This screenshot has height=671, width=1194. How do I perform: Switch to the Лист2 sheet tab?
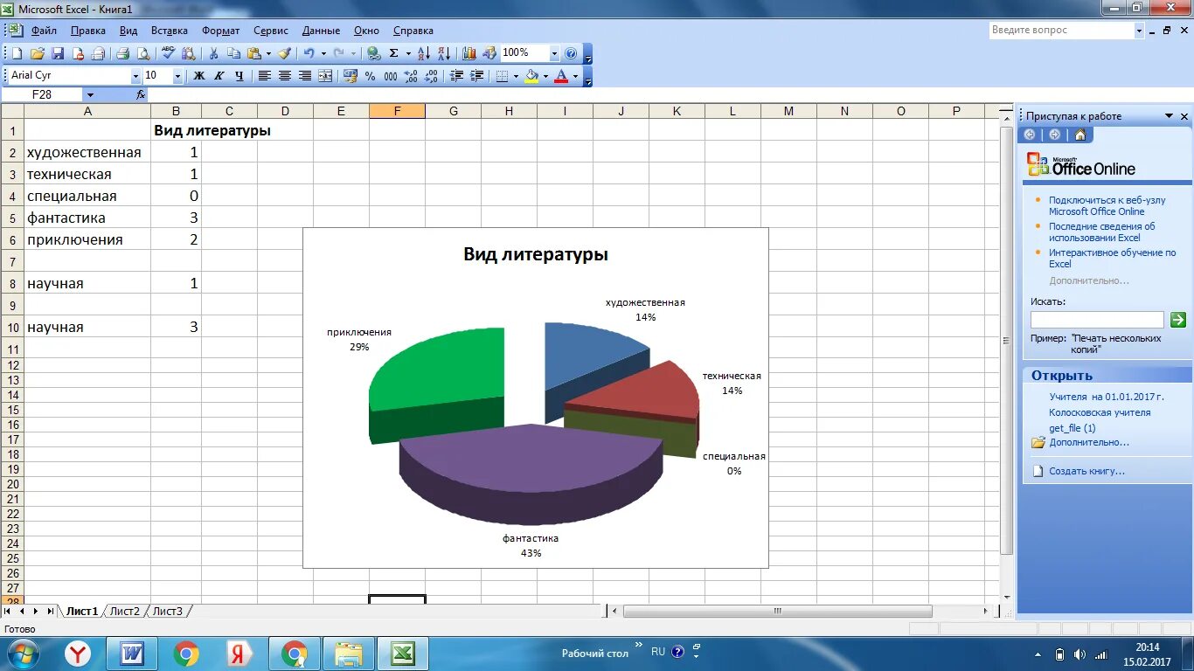[x=125, y=611]
